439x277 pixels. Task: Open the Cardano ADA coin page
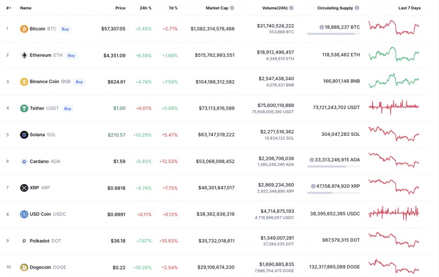coord(39,161)
